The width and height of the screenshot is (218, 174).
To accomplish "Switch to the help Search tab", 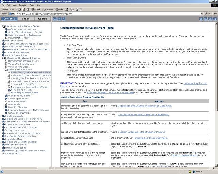I will point(43,19).
